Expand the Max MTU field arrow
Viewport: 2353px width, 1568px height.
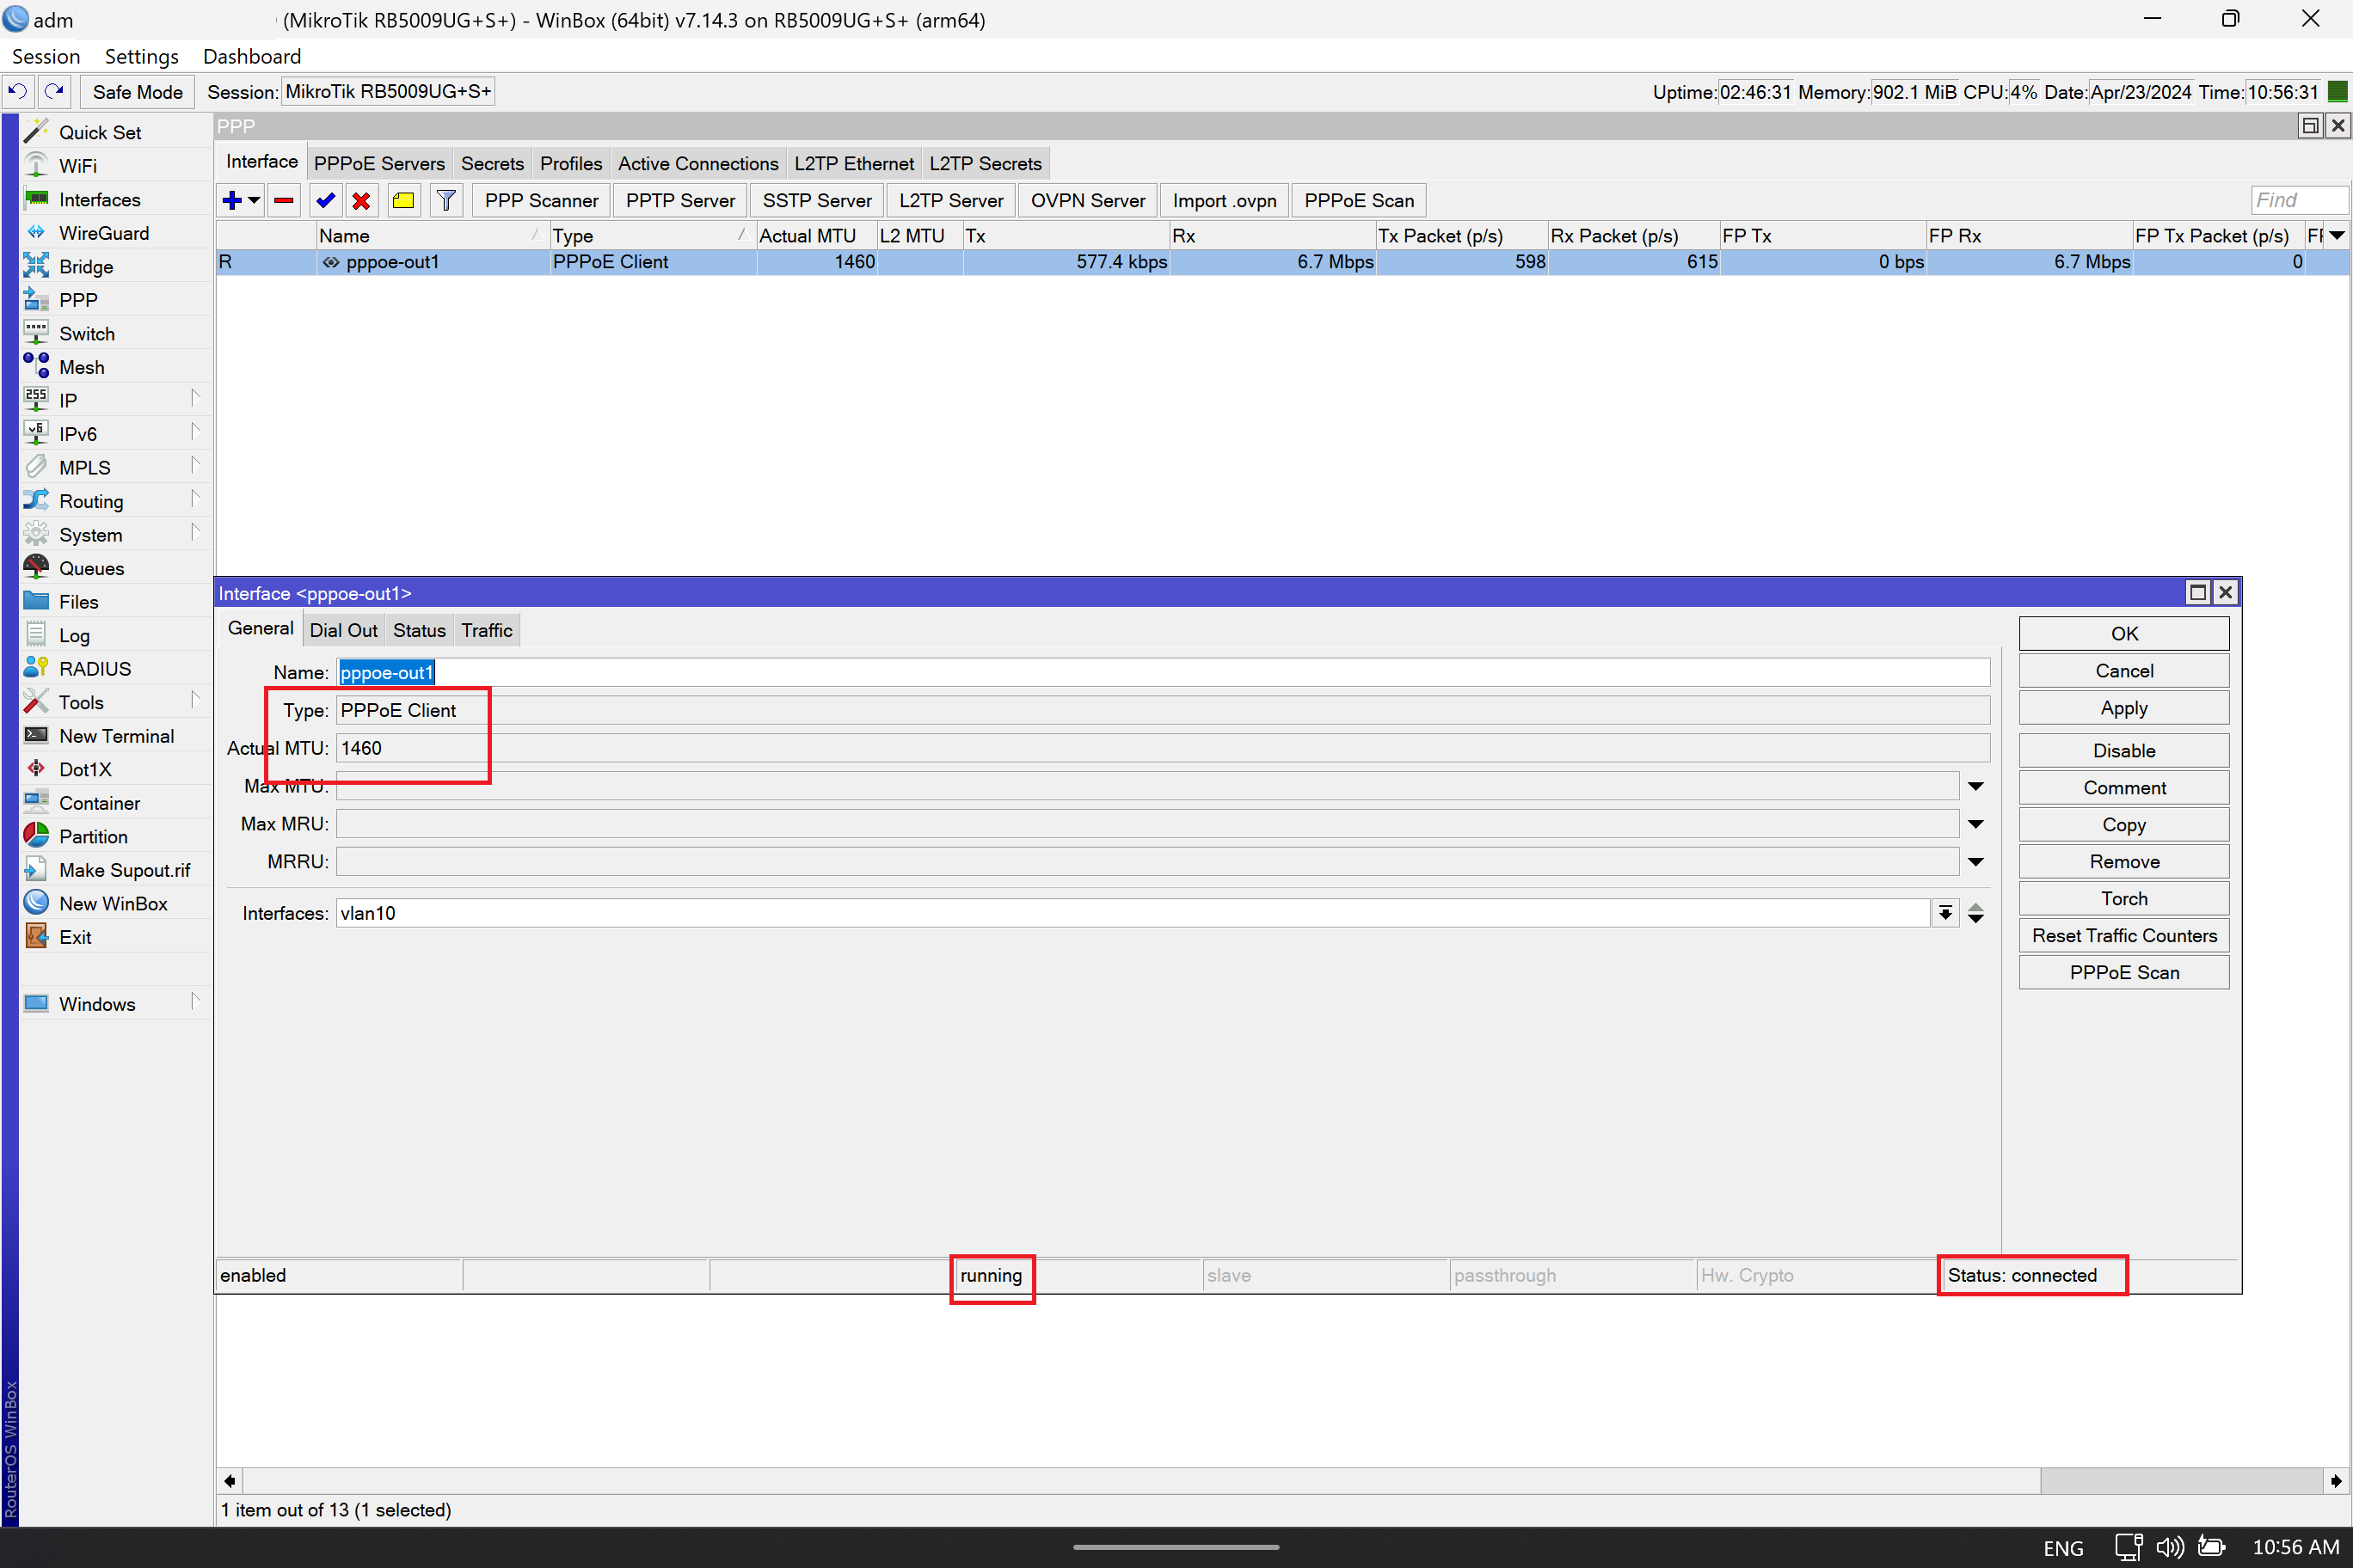[1975, 786]
